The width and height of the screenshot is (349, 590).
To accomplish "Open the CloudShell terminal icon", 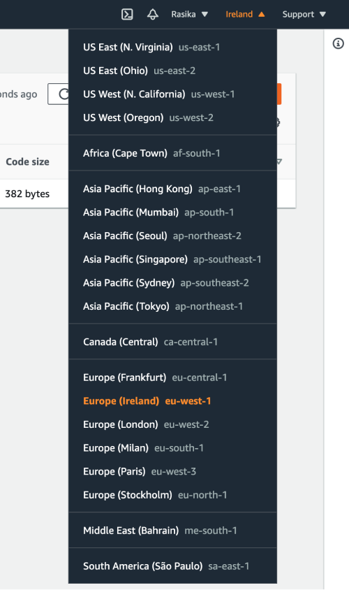I will 127,14.
